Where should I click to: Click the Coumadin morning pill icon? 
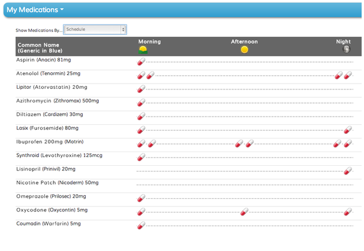pyautogui.click(x=141, y=226)
